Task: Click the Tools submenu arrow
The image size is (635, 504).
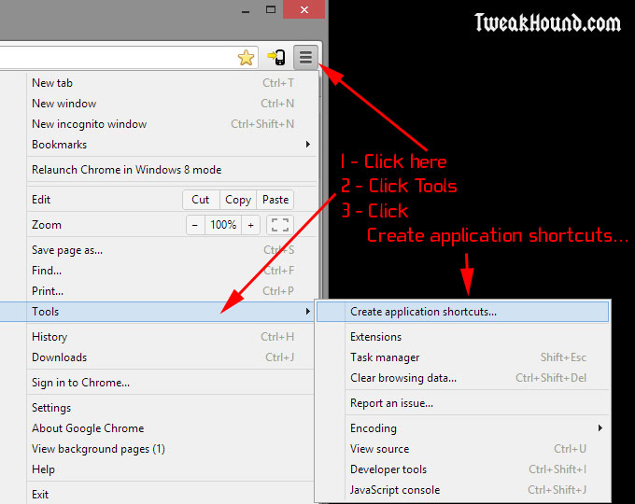Action: click(308, 312)
